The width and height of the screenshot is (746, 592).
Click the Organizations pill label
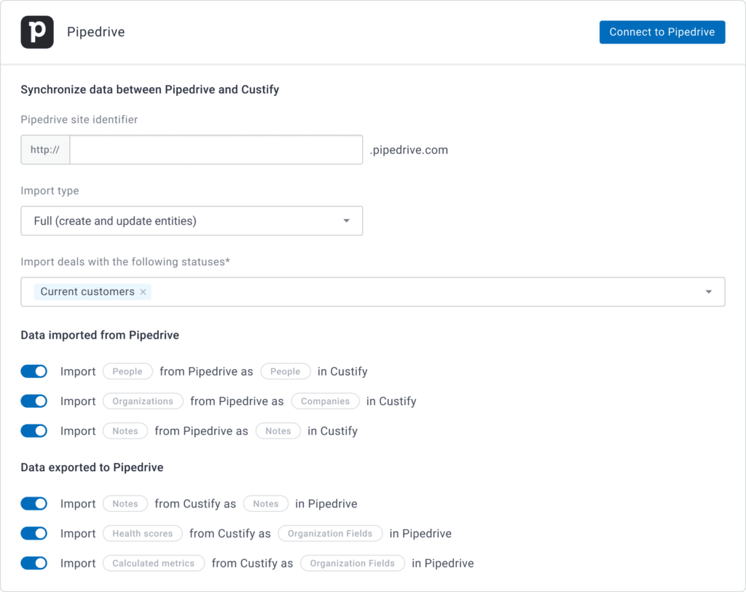coord(143,401)
